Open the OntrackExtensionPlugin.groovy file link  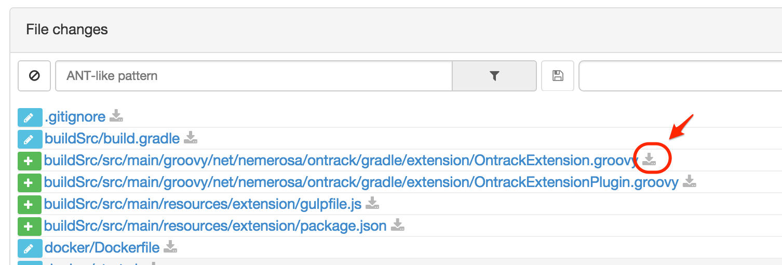click(361, 182)
